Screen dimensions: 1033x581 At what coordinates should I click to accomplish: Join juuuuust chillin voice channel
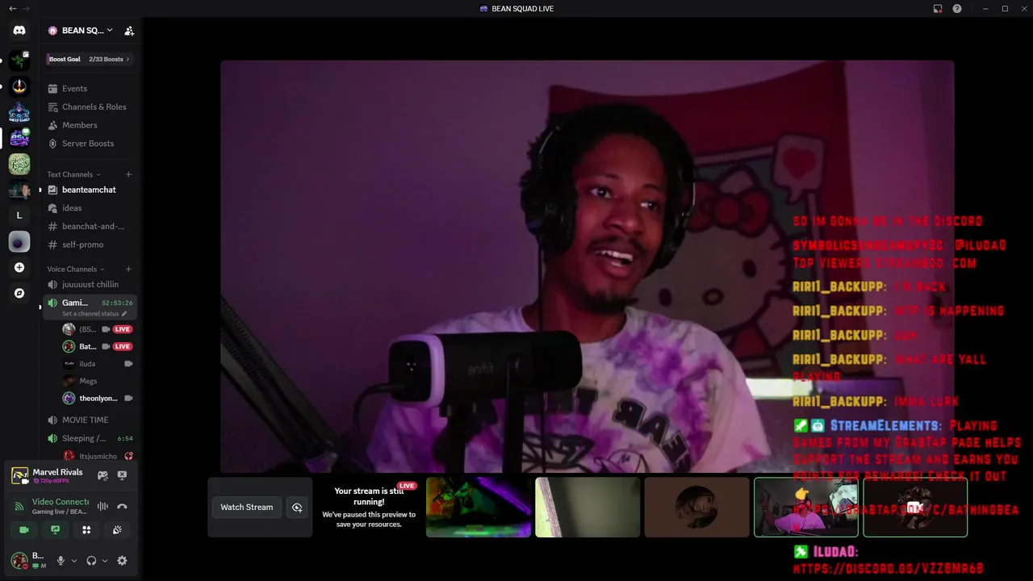90,284
